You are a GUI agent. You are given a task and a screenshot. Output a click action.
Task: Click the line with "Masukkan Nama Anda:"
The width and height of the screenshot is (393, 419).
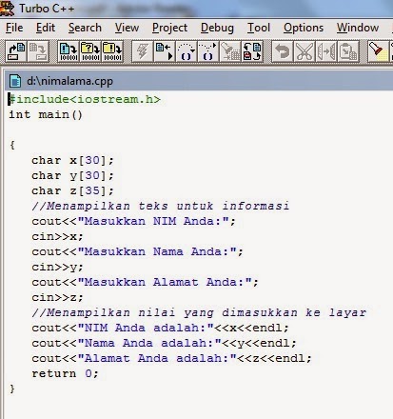click(137, 251)
